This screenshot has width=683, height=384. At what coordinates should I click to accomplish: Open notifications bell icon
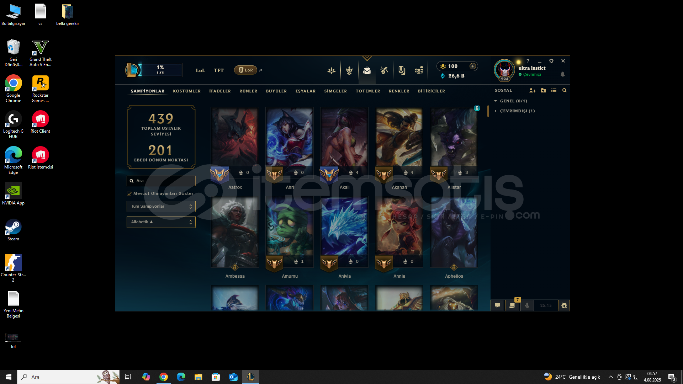click(x=563, y=74)
